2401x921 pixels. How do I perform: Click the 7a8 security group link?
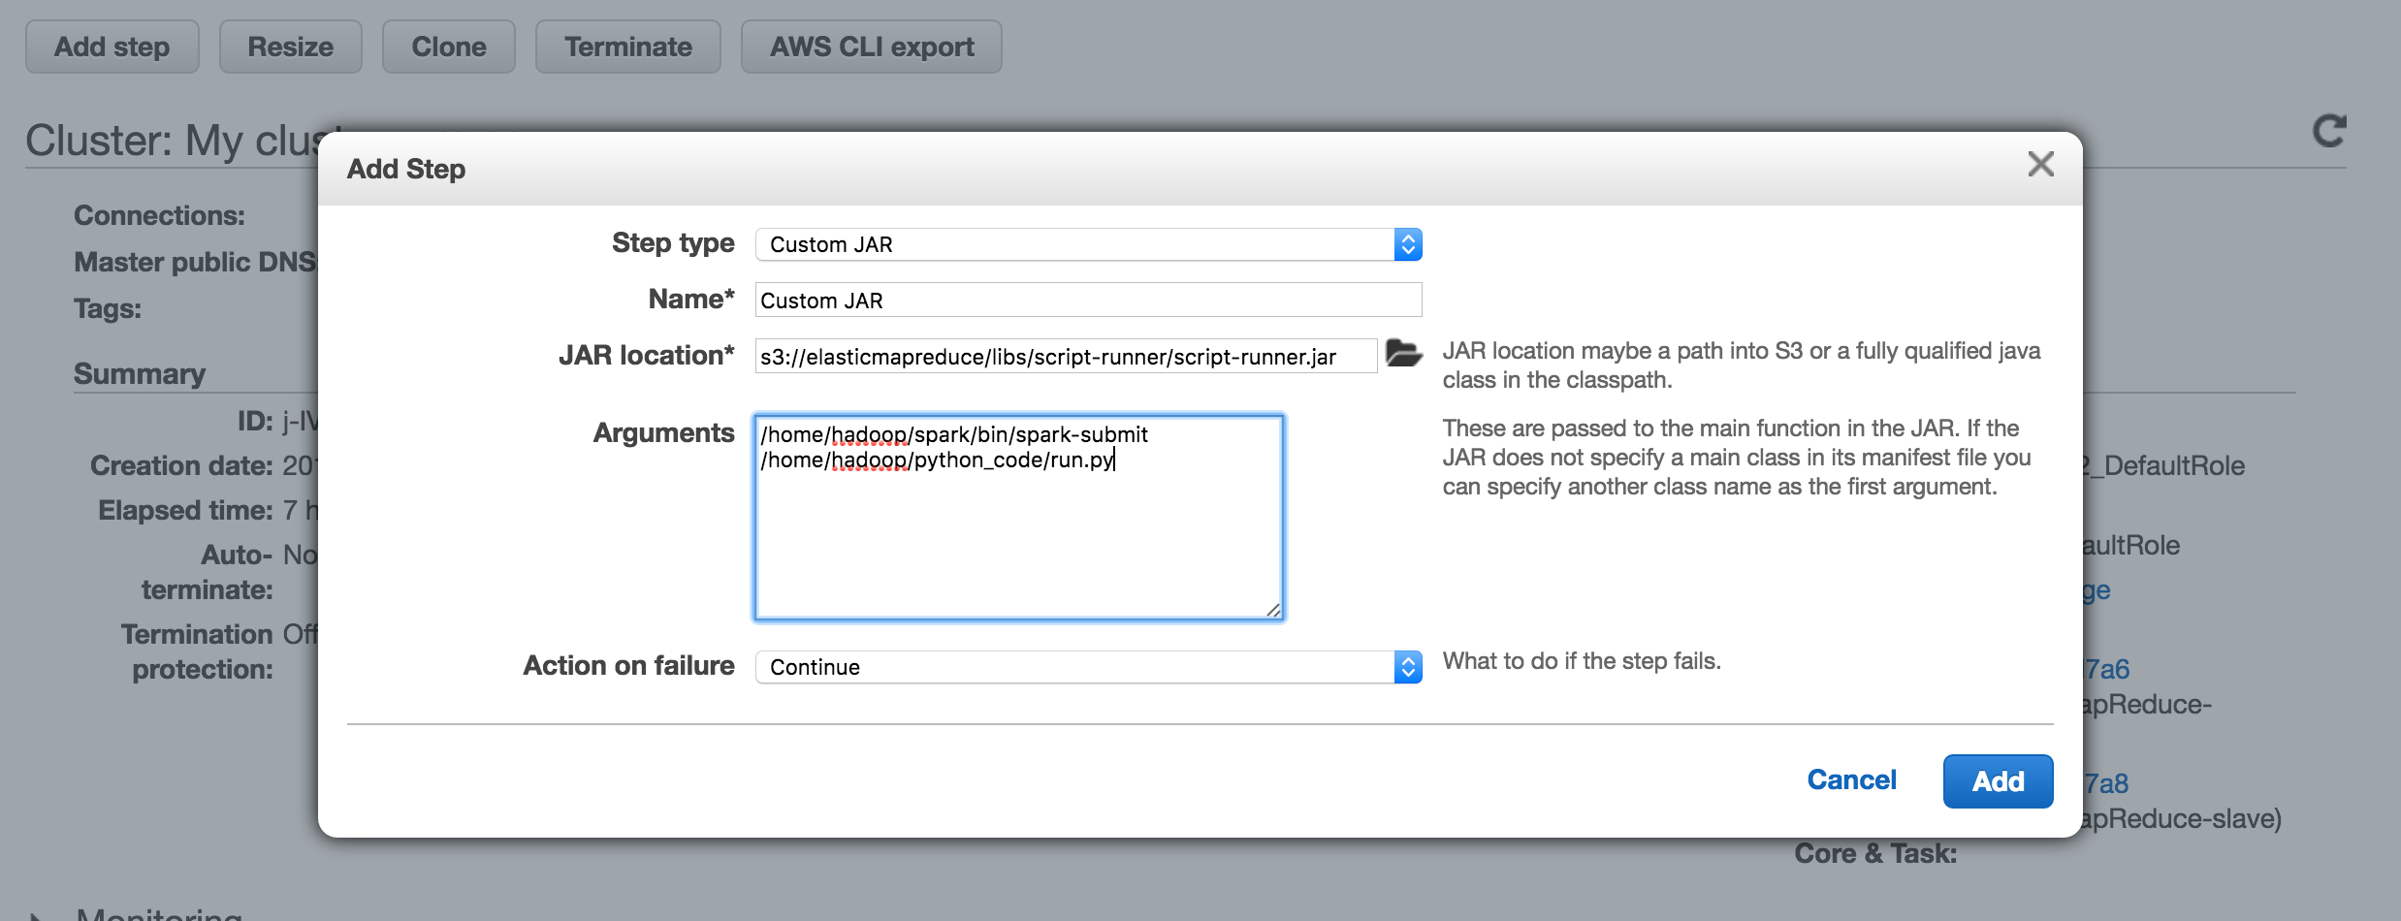point(2108,783)
